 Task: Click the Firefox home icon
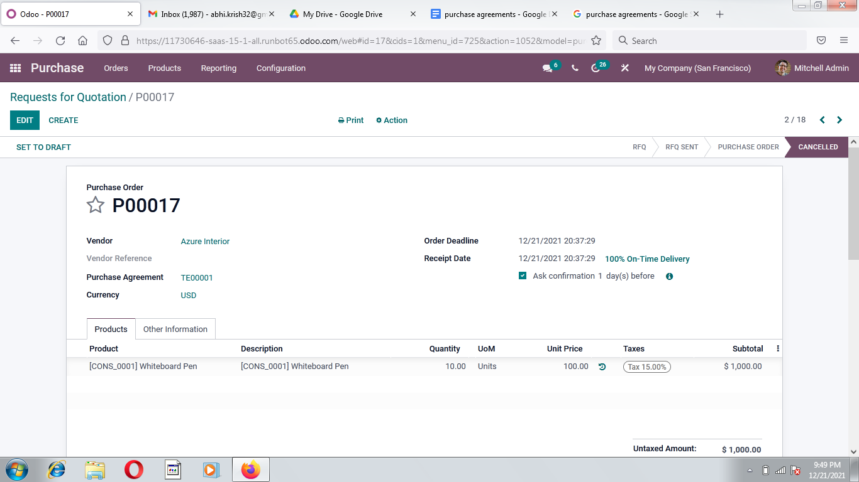(82, 40)
